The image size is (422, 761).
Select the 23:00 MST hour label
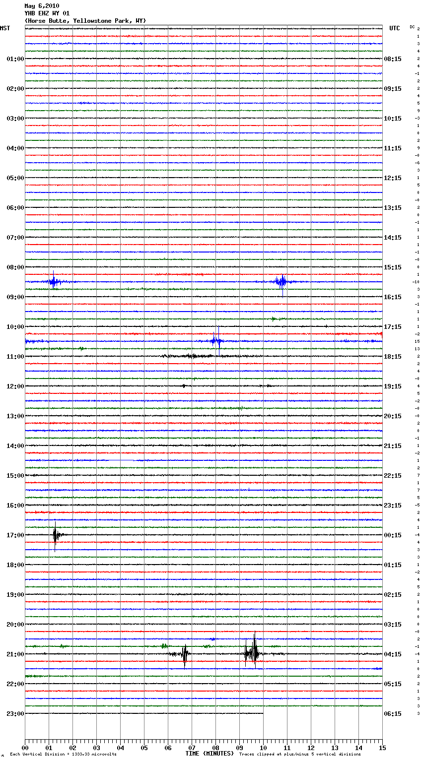[15, 714]
